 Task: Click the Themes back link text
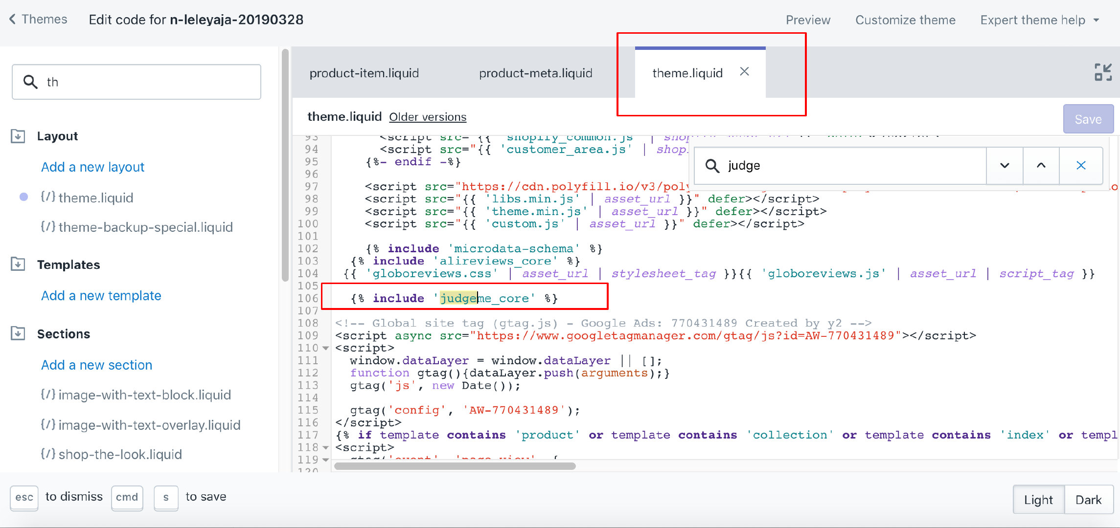[45, 19]
